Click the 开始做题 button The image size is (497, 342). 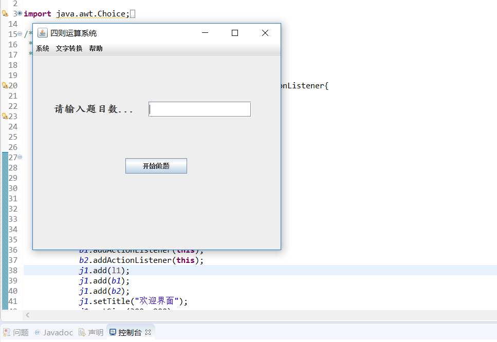coord(156,166)
